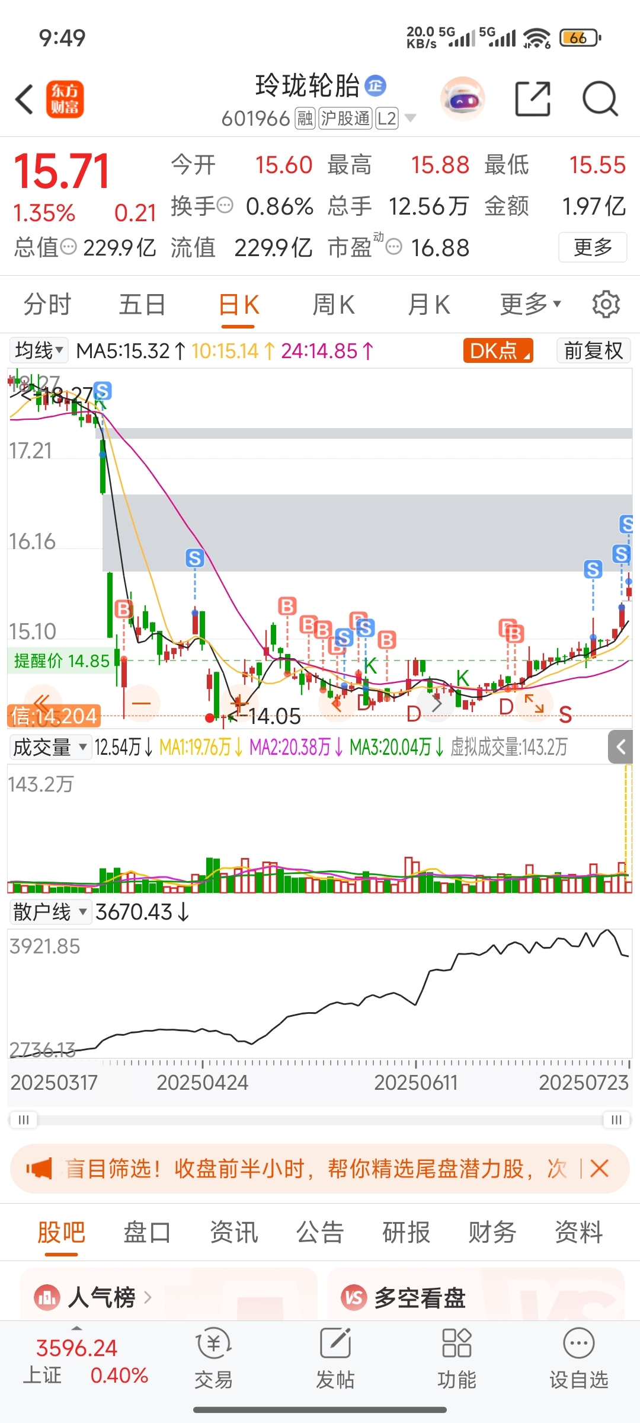
Task: Open the 资讯 tab
Action: tap(234, 1232)
